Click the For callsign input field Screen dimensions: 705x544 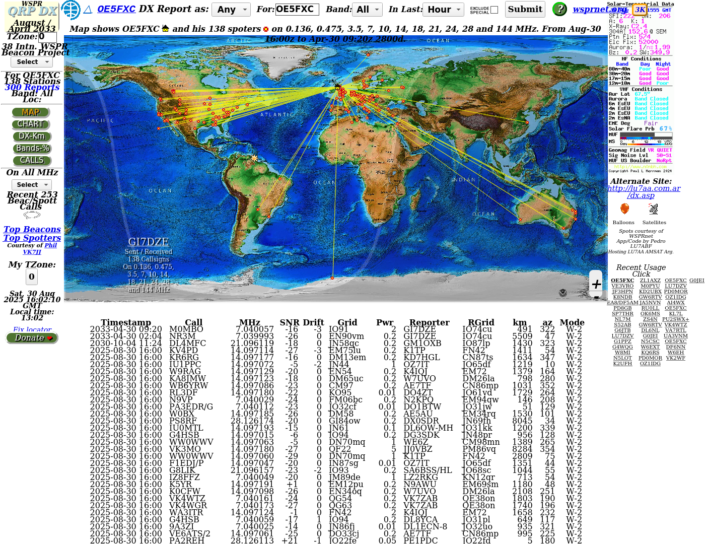297,10
